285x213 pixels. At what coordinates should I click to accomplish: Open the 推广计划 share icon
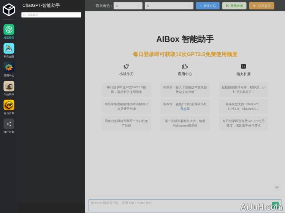coord(9,124)
